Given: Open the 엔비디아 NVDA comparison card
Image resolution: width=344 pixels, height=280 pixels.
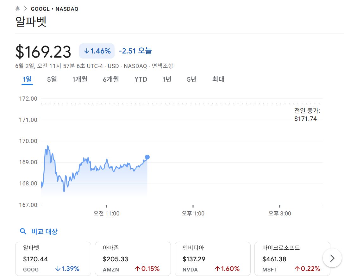Looking at the screenshot, I should (x=213, y=259).
